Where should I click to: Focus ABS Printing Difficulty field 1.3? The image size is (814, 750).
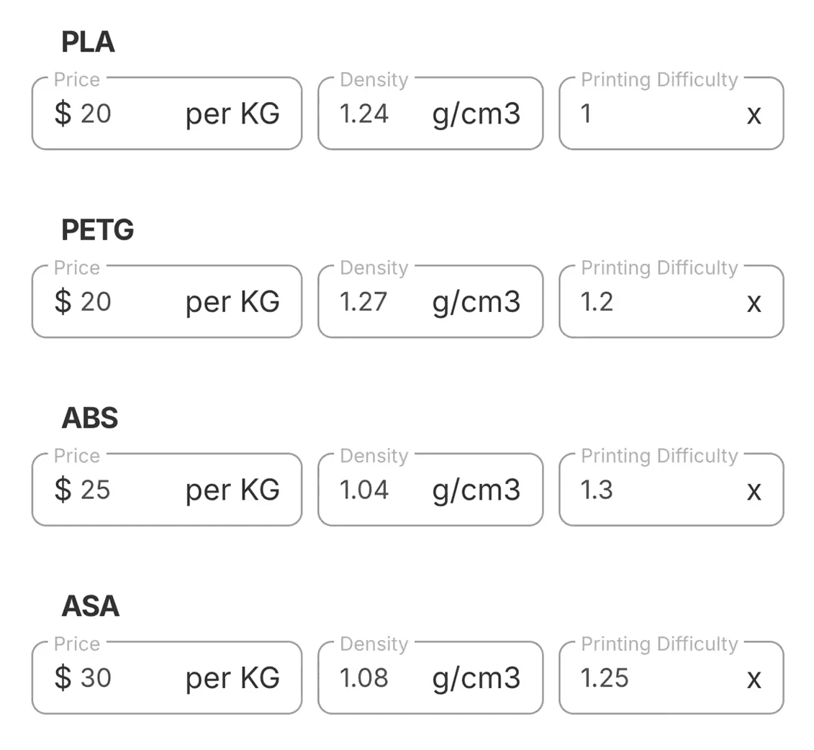tap(648, 490)
